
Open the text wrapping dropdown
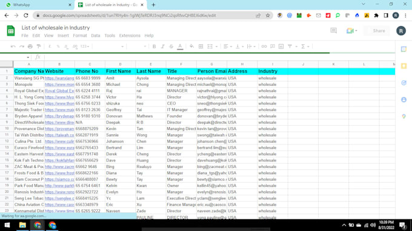point(251,47)
